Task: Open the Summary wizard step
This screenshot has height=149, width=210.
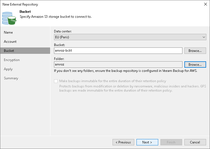Action: 11,78
